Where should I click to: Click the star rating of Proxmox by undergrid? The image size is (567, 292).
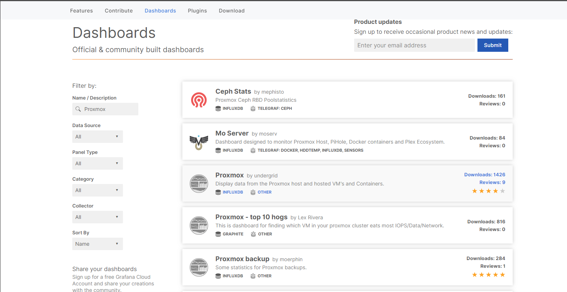tap(488, 191)
